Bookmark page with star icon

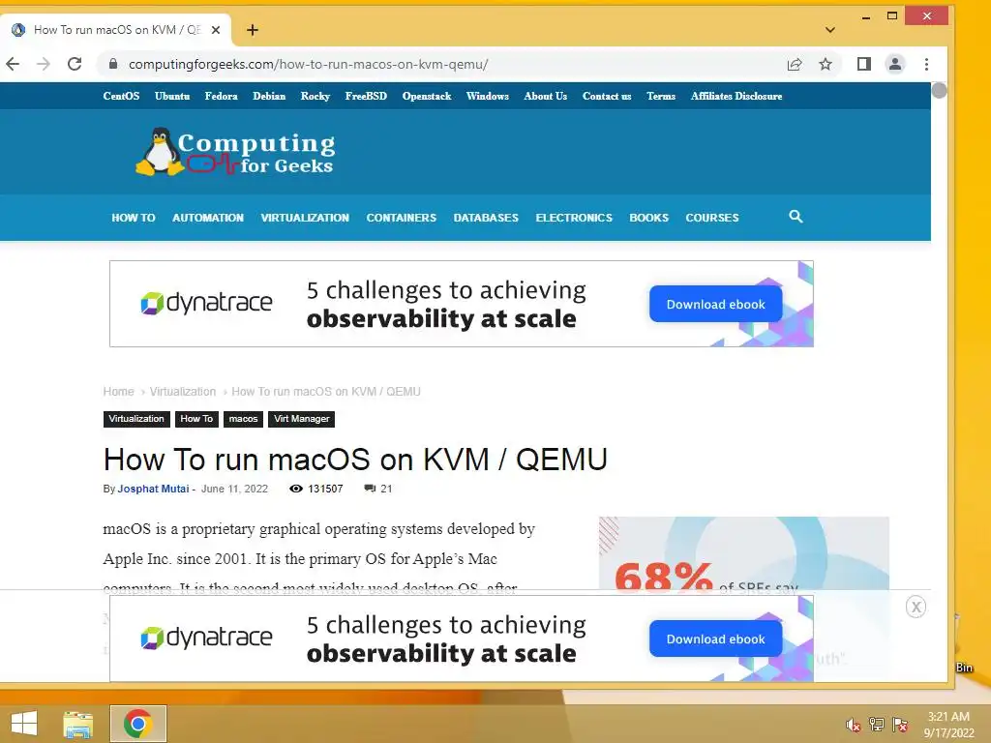pos(826,64)
